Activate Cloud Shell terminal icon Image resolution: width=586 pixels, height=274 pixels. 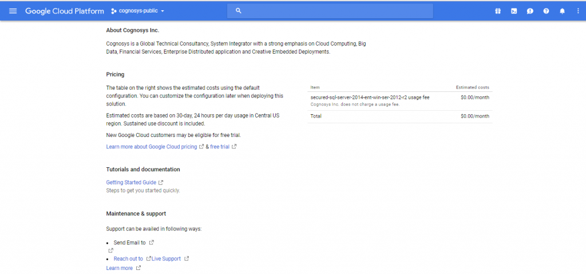pyautogui.click(x=514, y=11)
